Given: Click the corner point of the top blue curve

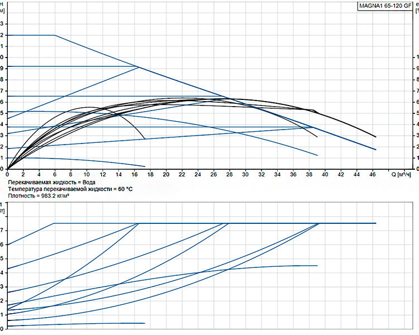Looking at the screenshot, I should coord(55,35).
